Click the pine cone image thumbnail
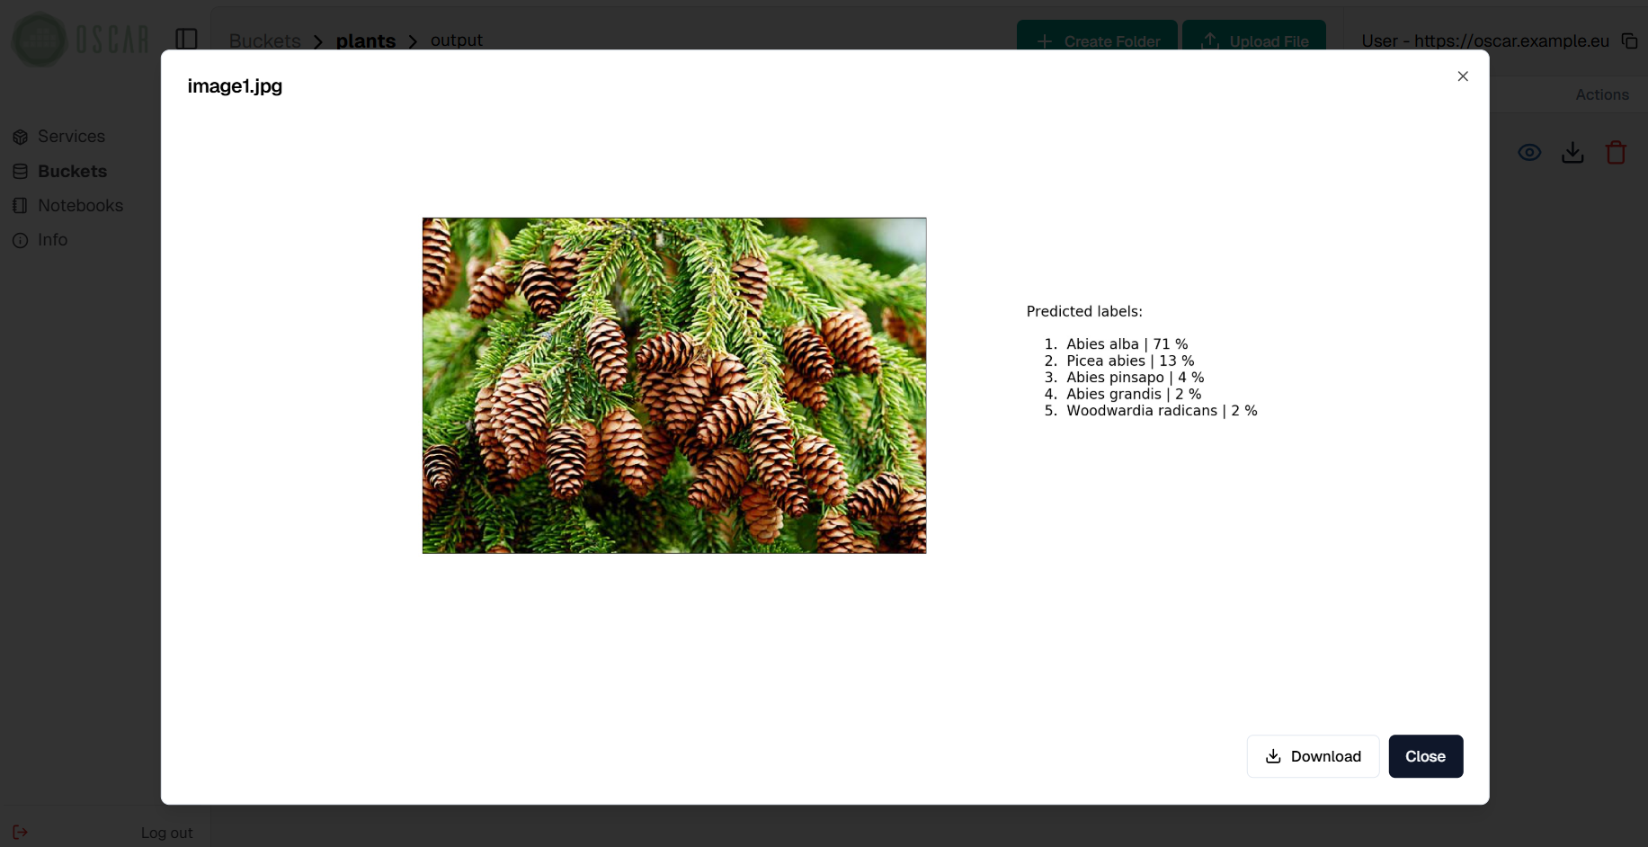 673,385
